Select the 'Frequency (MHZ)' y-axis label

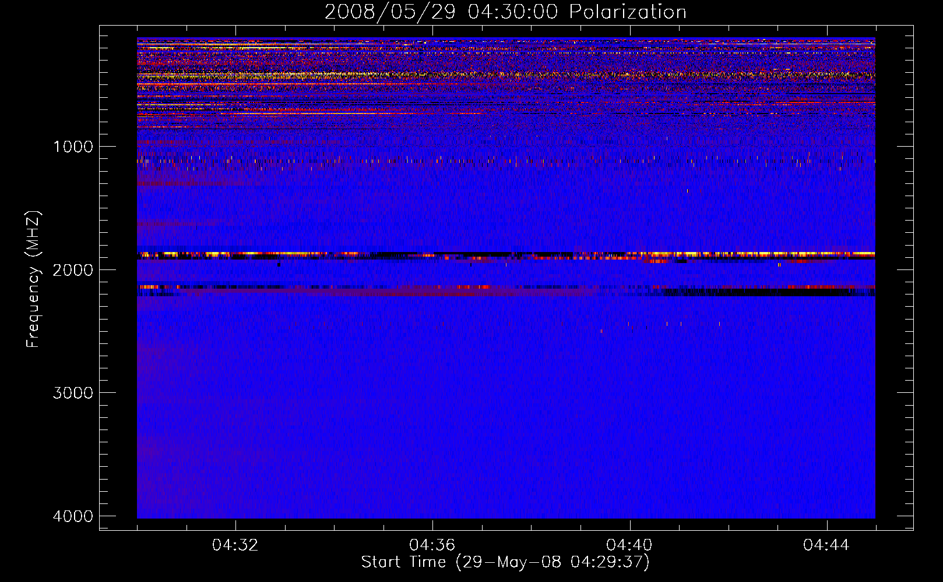tap(34, 279)
